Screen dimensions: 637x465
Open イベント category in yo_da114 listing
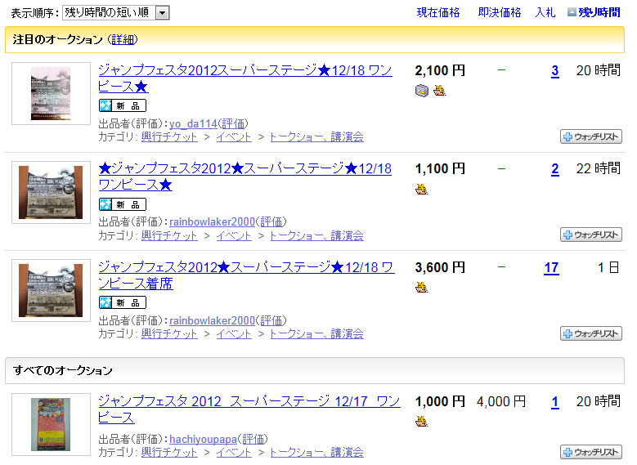tap(234, 136)
